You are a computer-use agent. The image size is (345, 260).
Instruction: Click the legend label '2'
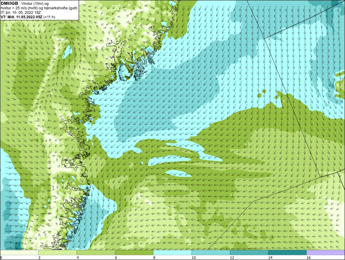pos(39,258)
